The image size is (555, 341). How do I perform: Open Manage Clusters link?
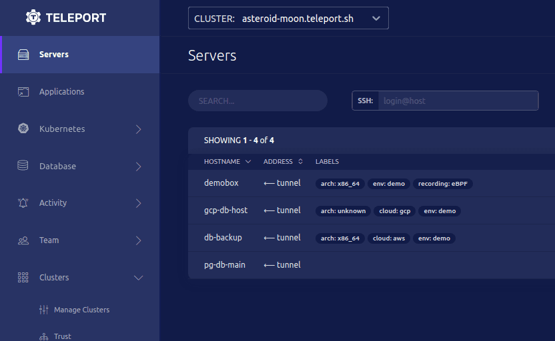[x=82, y=310]
